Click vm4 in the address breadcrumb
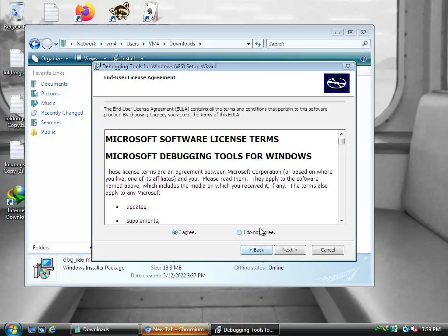The height and width of the screenshot is (336, 448). (x=111, y=44)
